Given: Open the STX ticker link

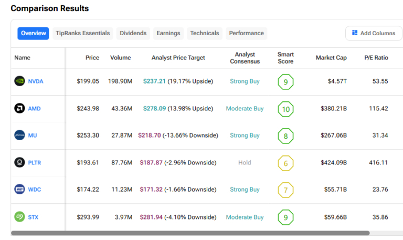Looking at the screenshot, I should click(34, 217).
